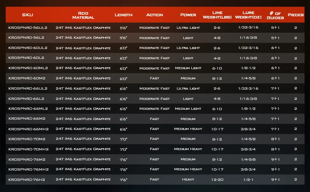
Task: Select SKU KRDSPNRC-56UL2
Action: (x=28, y=28)
